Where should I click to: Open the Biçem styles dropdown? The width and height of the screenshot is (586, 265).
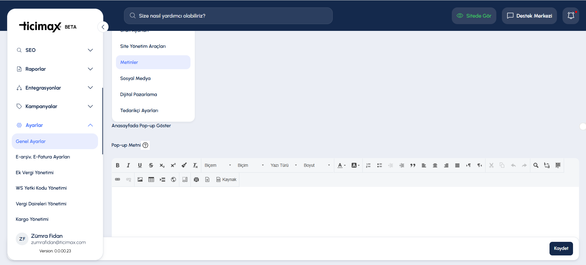[218, 165]
